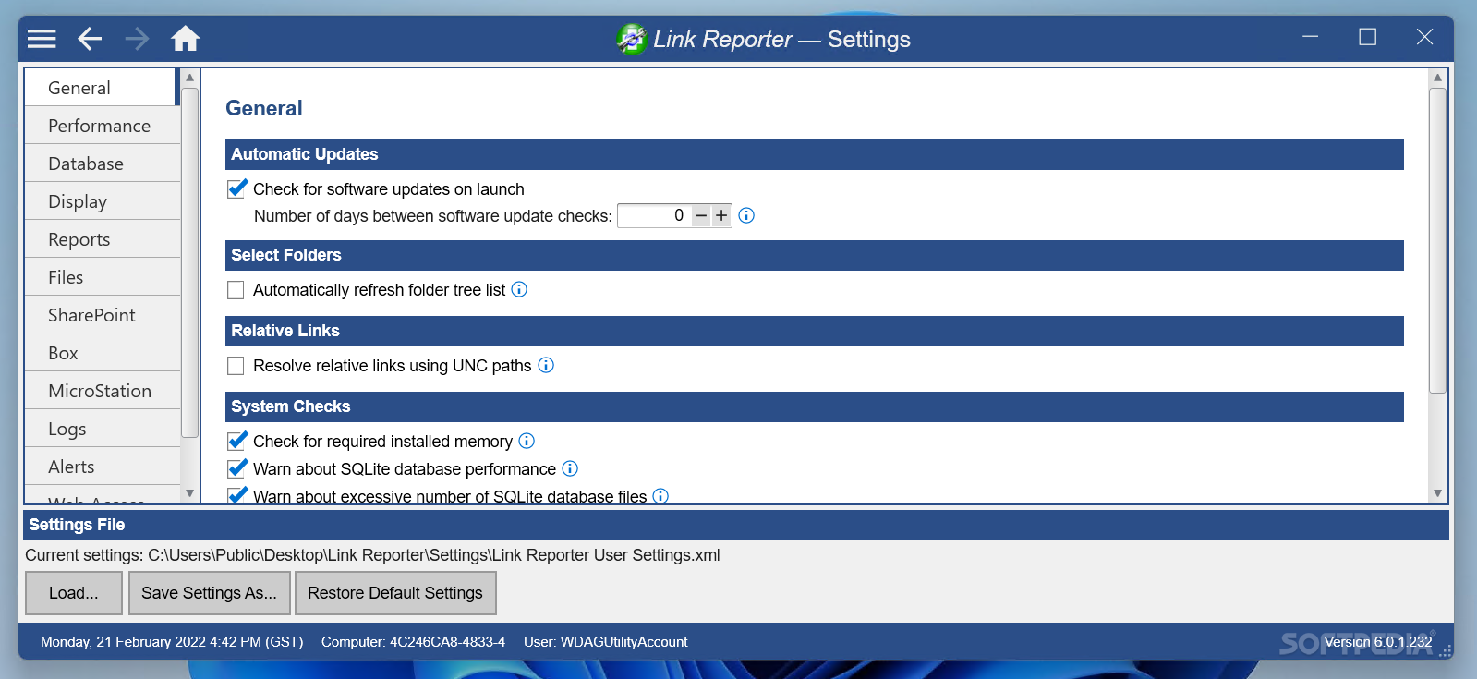Open the Display settings category

102,201
